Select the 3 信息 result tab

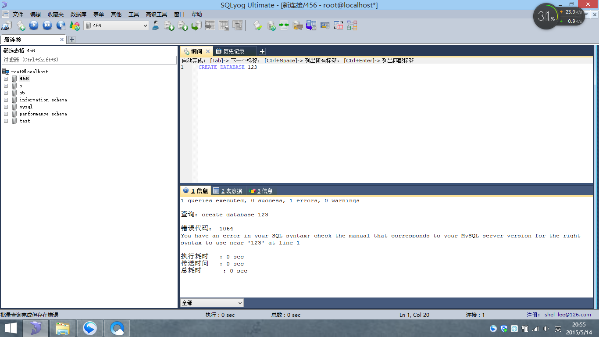[x=261, y=191]
